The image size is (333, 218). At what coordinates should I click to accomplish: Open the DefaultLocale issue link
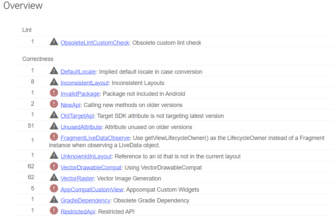(78, 72)
